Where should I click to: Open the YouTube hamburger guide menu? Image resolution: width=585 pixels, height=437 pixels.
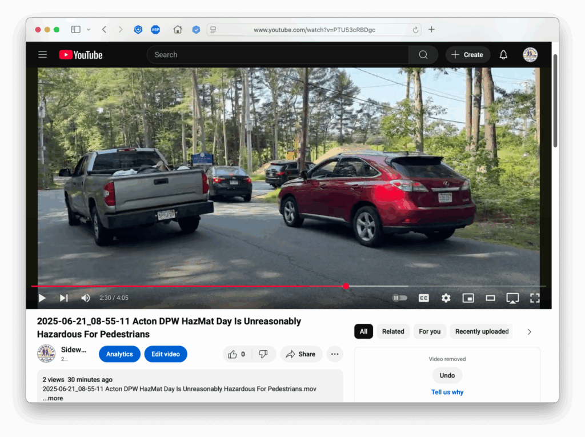click(42, 55)
